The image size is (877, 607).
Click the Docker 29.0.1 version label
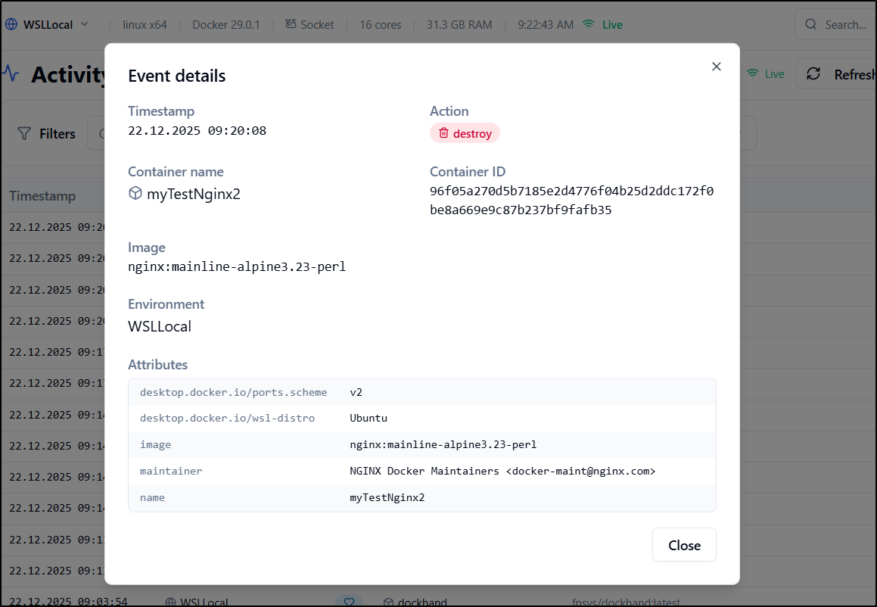pyautogui.click(x=225, y=24)
